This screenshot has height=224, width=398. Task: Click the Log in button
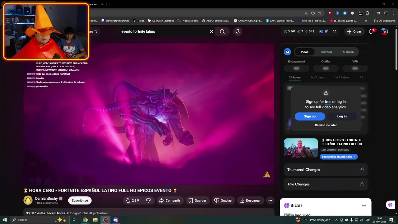342,116
